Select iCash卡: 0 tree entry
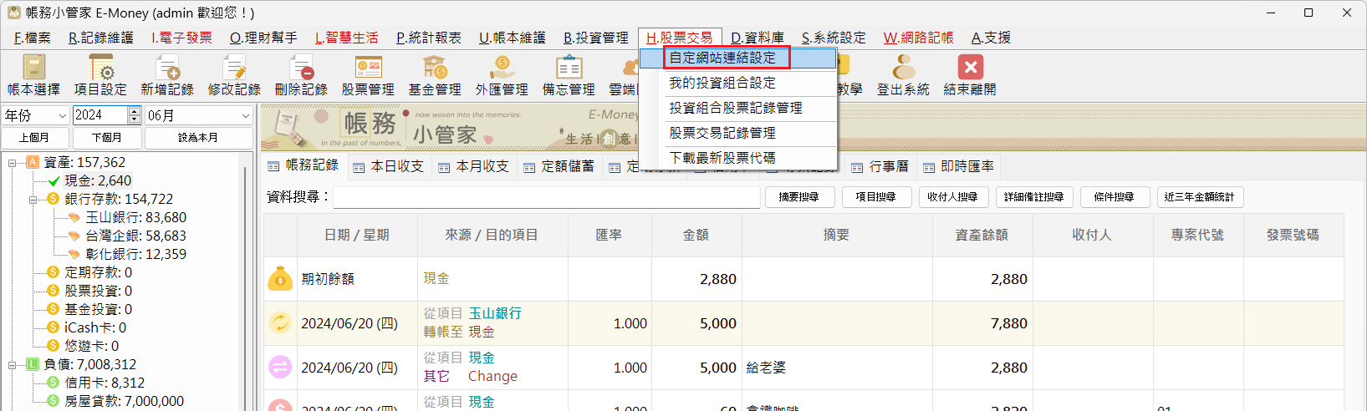The image size is (1367, 411). click(x=94, y=327)
